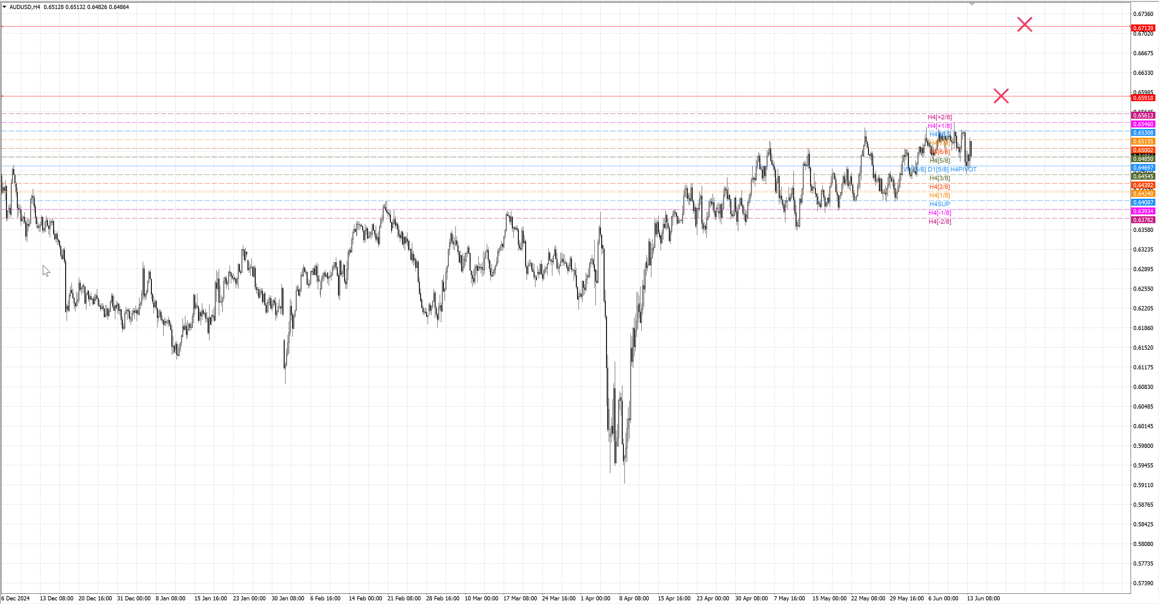
Task: Select the H4[-2/8] level label
Action: (x=940, y=221)
